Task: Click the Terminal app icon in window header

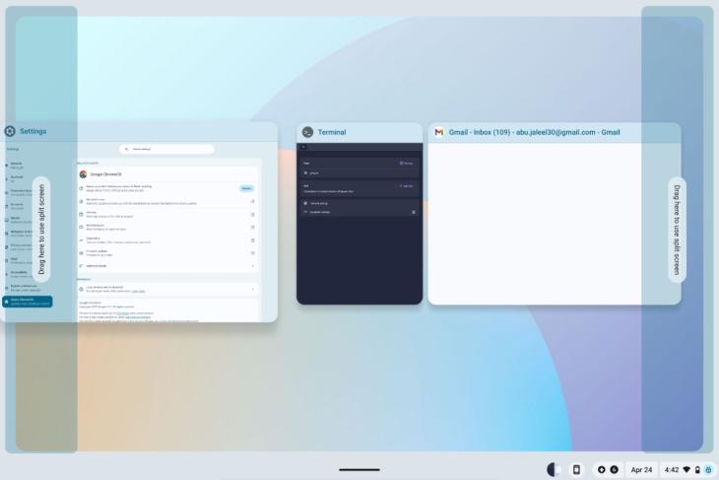Action: [308, 132]
